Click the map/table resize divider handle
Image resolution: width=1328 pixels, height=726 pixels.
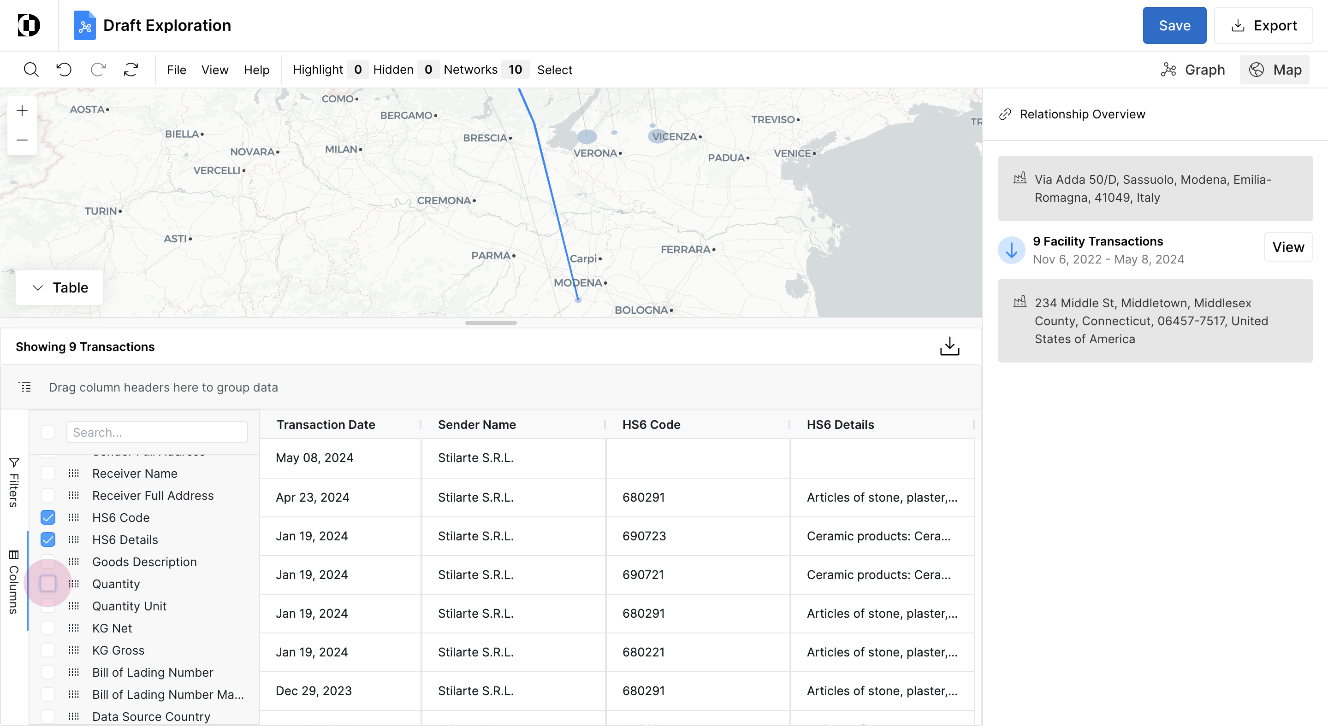[490, 323]
